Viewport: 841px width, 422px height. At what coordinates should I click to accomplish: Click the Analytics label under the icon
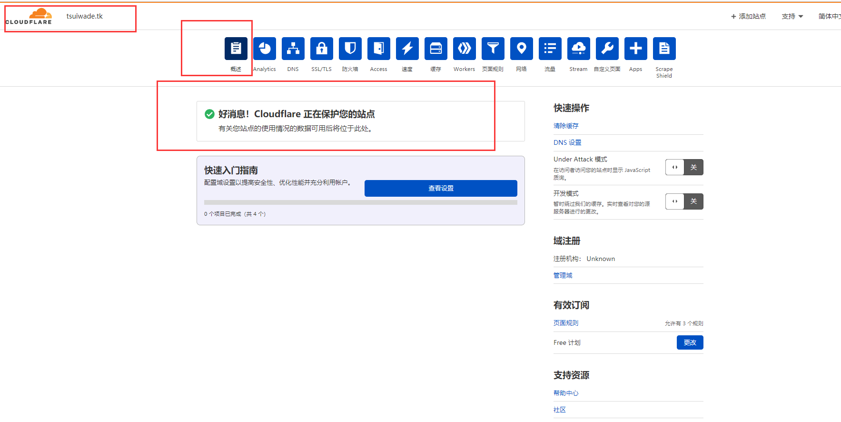click(265, 69)
